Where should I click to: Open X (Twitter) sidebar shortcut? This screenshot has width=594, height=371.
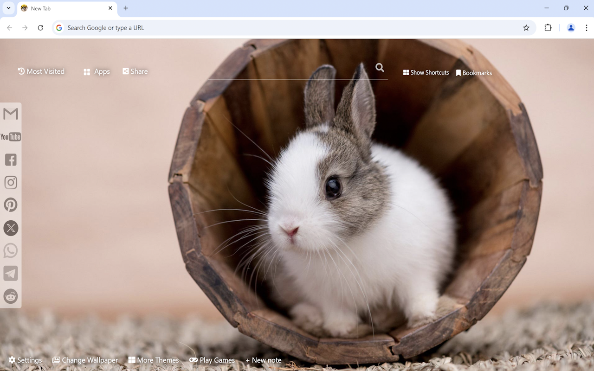pyautogui.click(x=11, y=228)
